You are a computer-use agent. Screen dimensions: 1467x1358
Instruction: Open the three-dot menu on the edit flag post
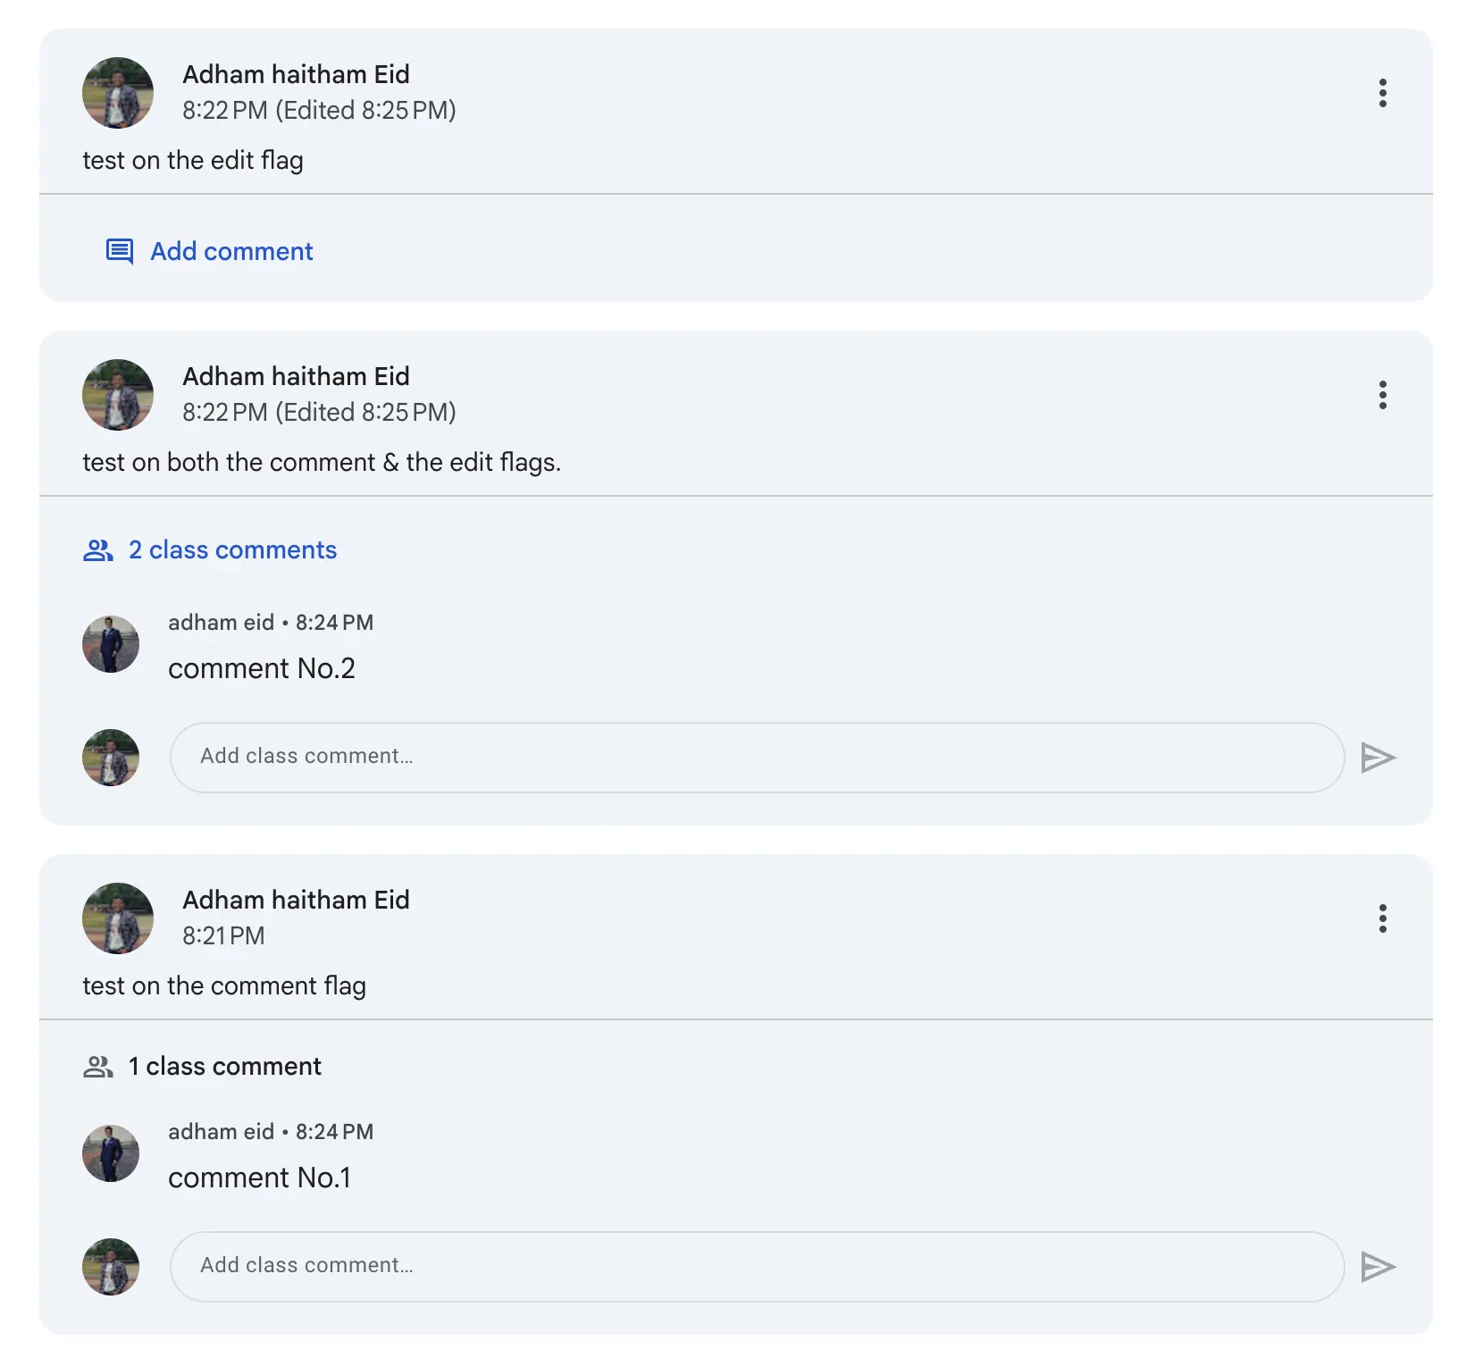click(x=1382, y=93)
